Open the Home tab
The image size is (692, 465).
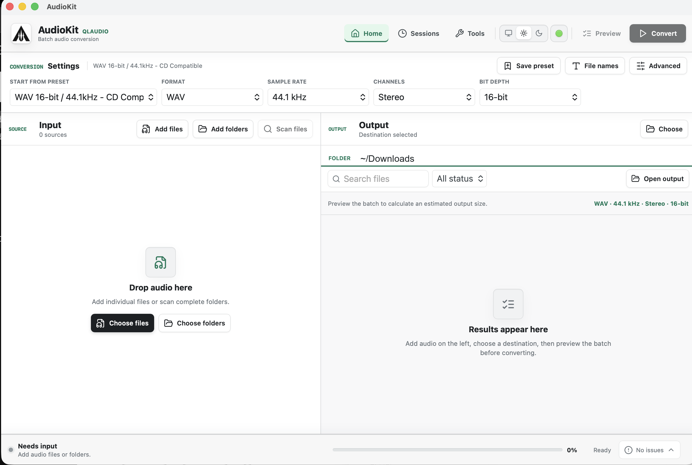[366, 33]
